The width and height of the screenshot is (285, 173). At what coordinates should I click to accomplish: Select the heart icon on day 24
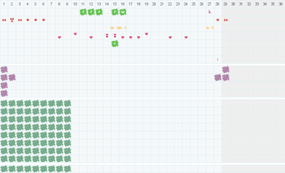[186, 37]
